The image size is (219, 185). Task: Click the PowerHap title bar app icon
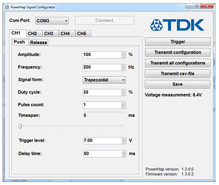7,7
